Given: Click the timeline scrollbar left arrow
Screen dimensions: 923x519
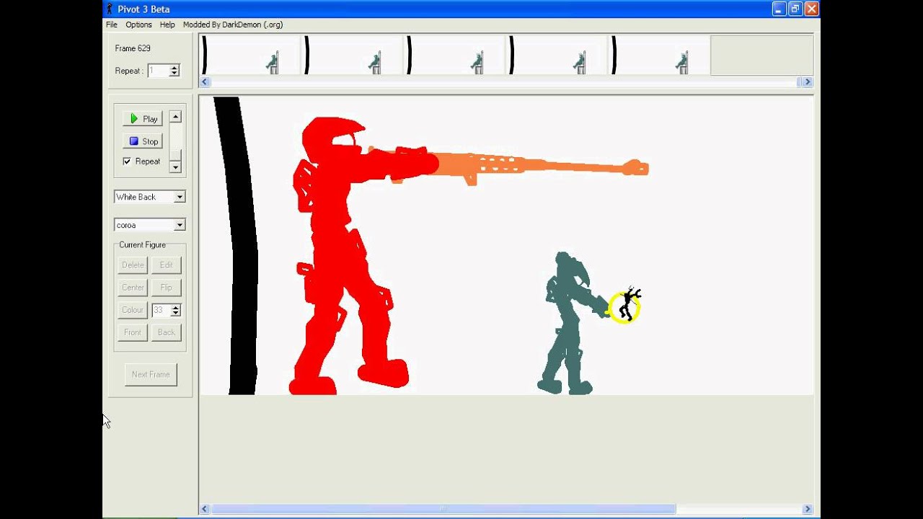Looking at the screenshot, I should pyautogui.click(x=205, y=82).
